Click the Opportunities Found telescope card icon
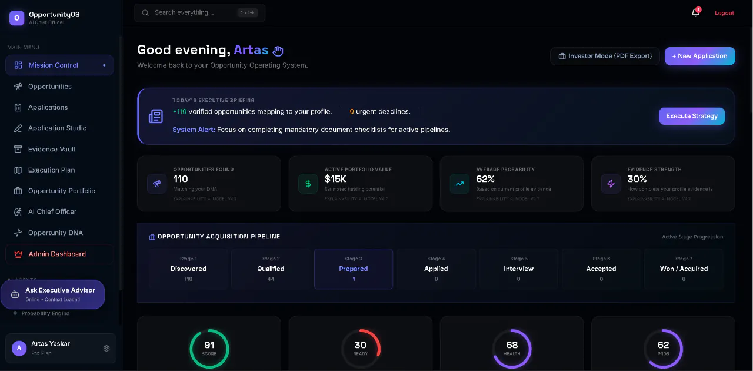The width and height of the screenshot is (753, 371). pyautogui.click(x=157, y=184)
